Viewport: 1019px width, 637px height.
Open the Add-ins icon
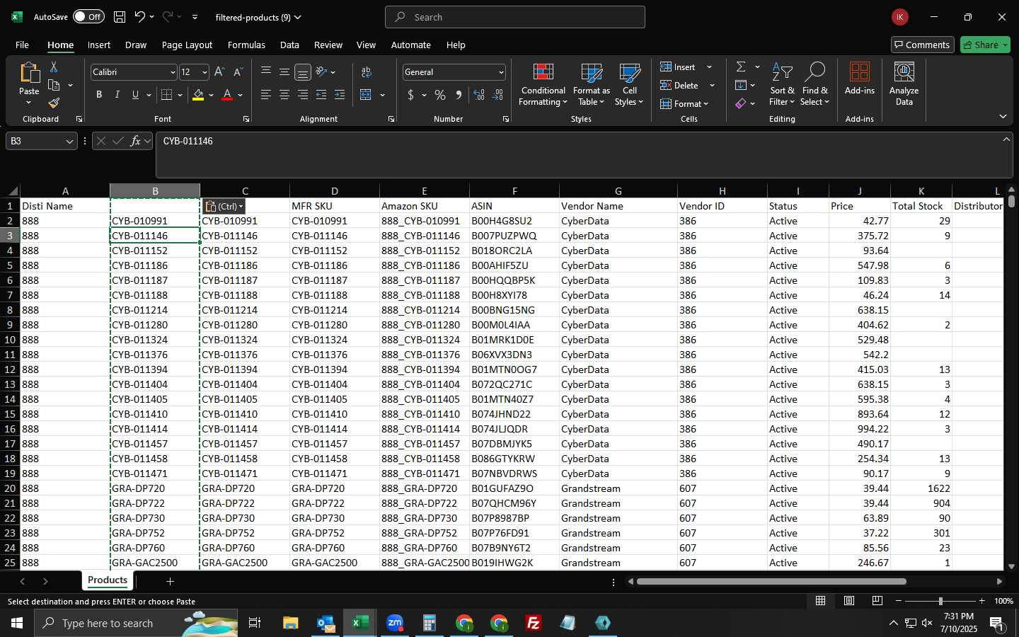pos(860,79)
